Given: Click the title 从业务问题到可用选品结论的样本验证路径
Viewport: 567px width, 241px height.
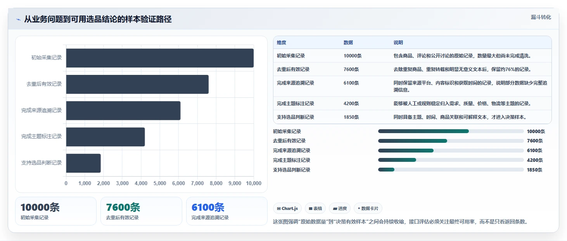Looking at the screenshot, I should coord(98,19).
